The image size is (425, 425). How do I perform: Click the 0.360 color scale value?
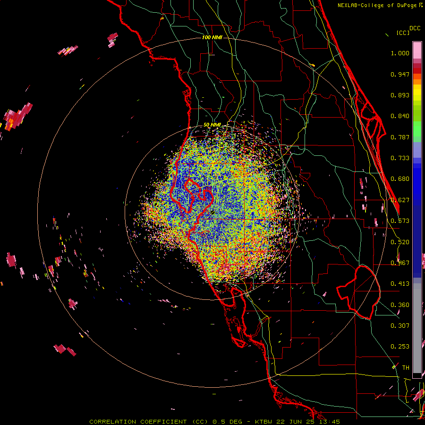pyautogui.click(x=400, y=305)
